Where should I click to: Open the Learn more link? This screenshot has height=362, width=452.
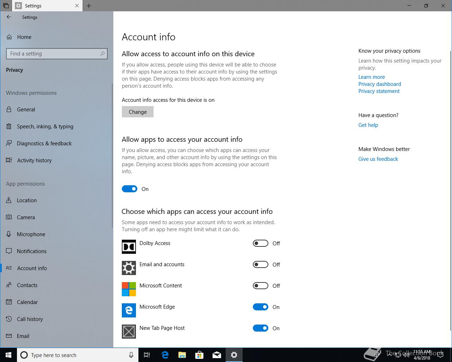(x=371, y=77)
